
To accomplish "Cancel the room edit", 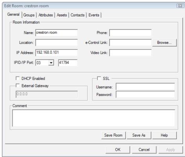I will click(144, 150).
